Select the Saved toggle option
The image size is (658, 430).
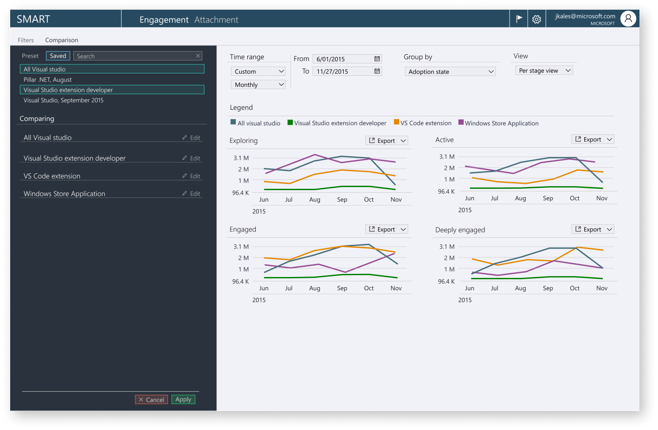[x=58, y=56]
